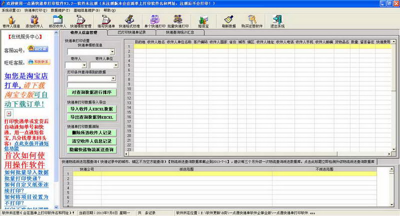Click the sidebar scroll up arrow
The width and height of the screenshot is (400, 216).
[x=56, y=33]
